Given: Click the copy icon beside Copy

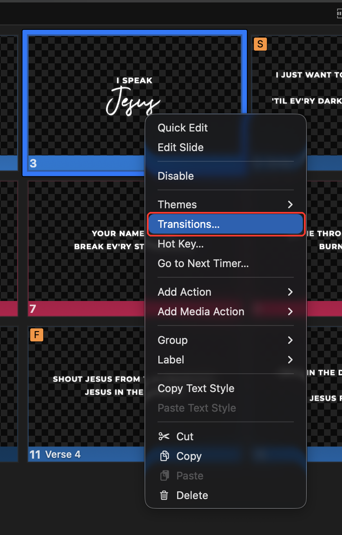Looking at the screenshot, I should pos(164,456).
